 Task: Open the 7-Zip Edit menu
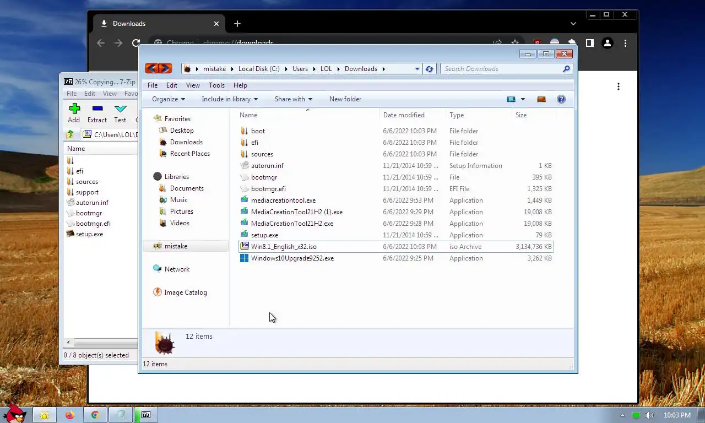(x=90, y=94)
